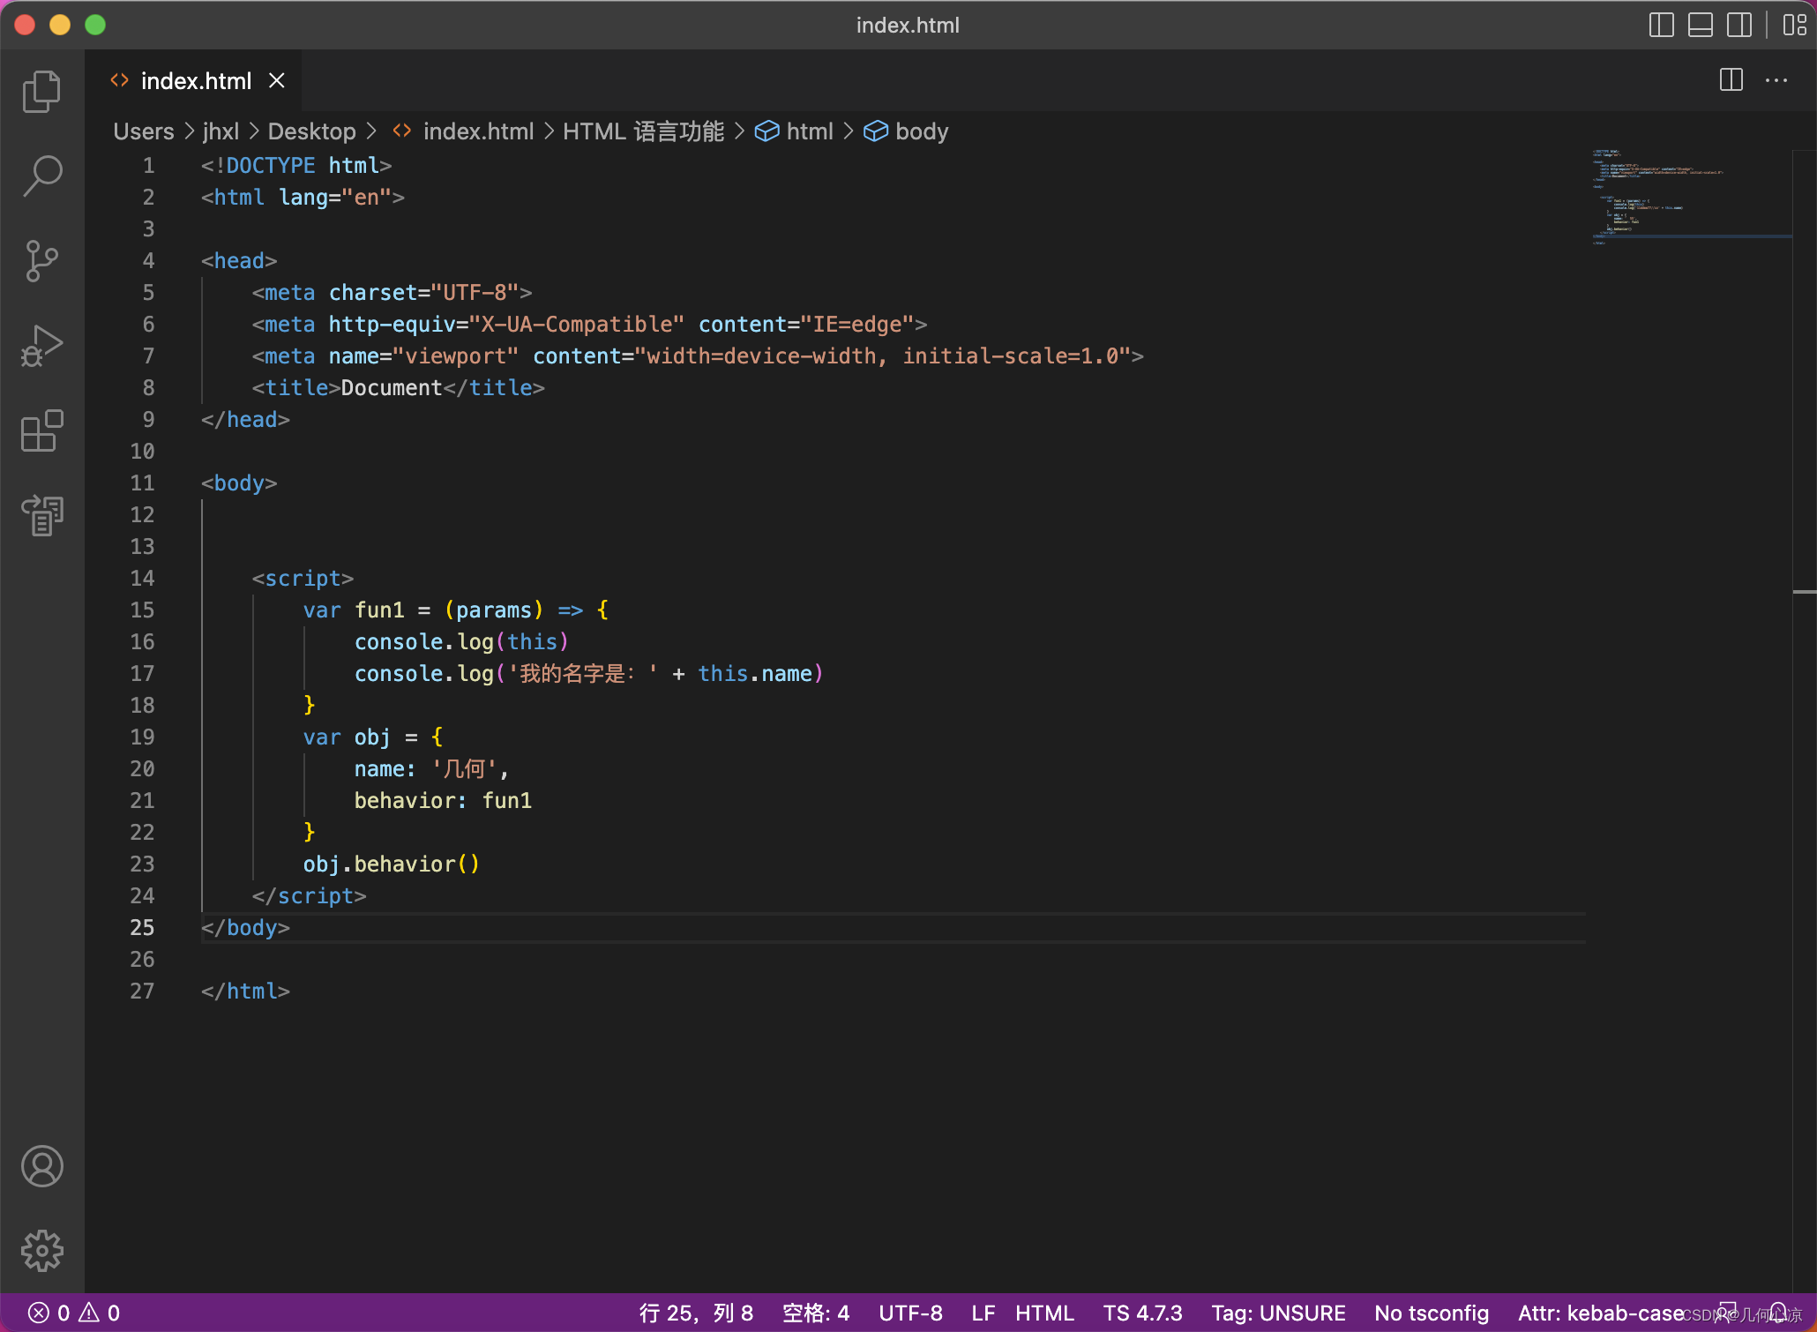Click the <head> opening tag
The image size is (1817, 1332).
point(239,260)
